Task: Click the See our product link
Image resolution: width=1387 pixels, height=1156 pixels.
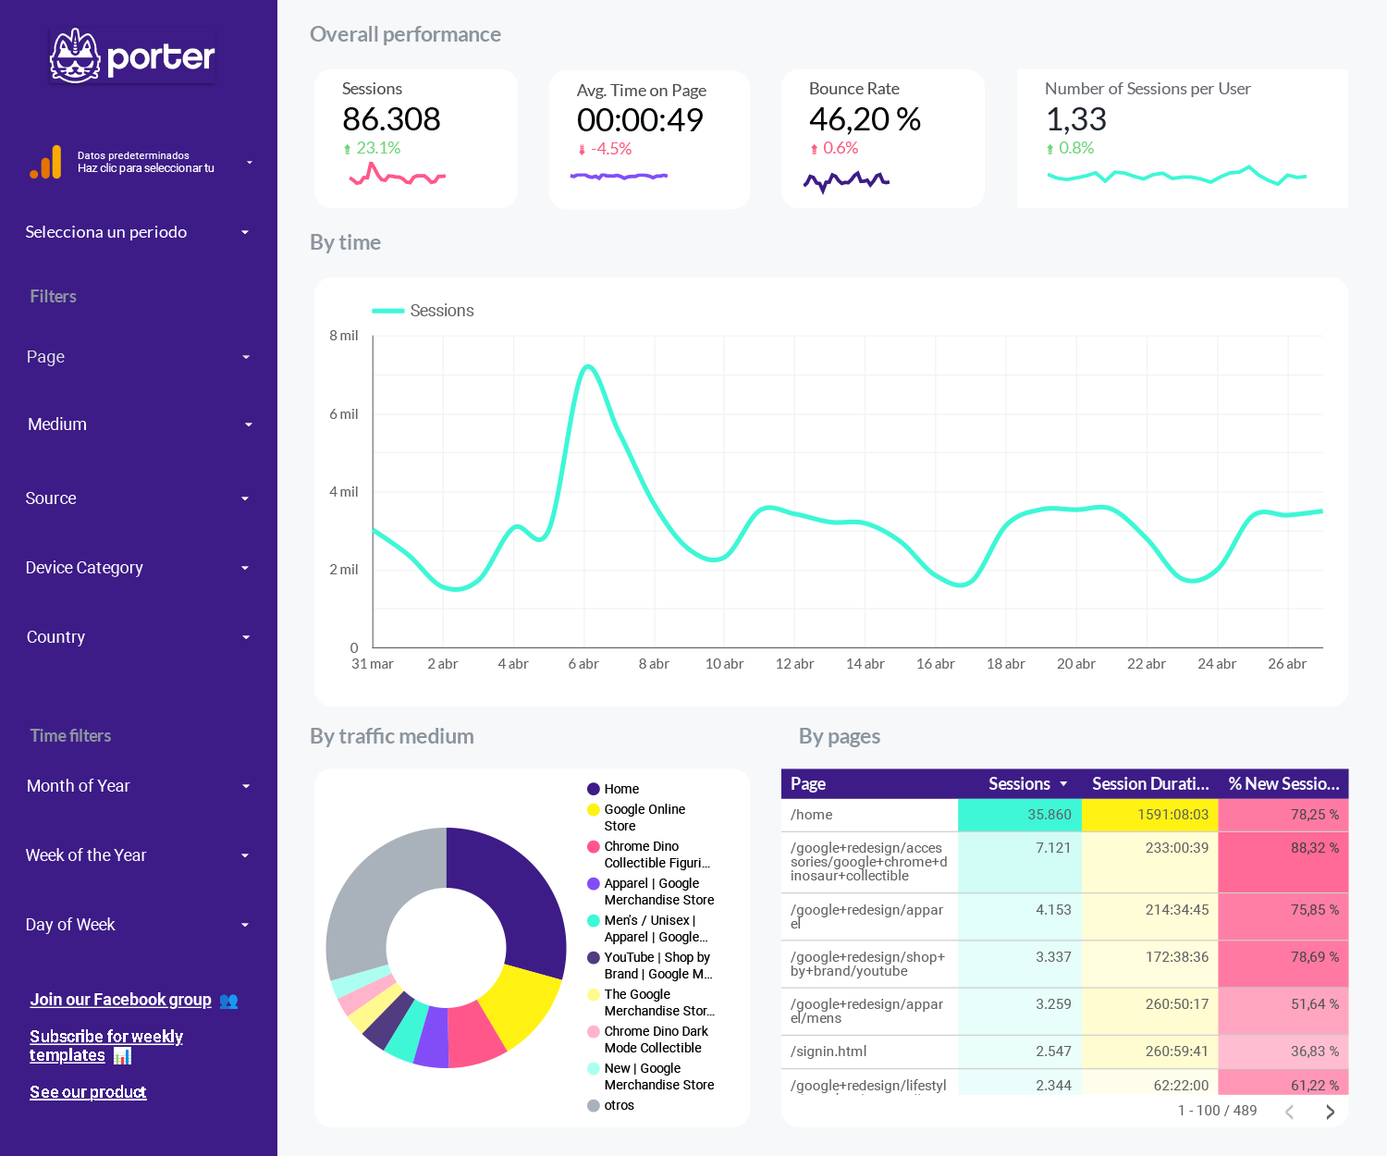Action: click(88, 1092)
